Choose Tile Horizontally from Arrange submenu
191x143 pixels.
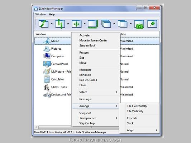[137, 106]
